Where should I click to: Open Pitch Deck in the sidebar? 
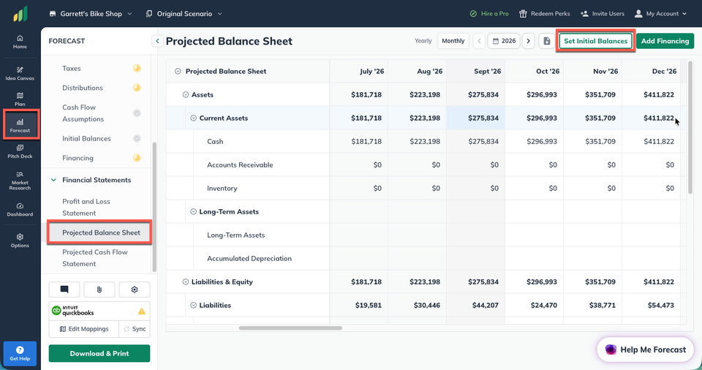(x=20, y=151)
